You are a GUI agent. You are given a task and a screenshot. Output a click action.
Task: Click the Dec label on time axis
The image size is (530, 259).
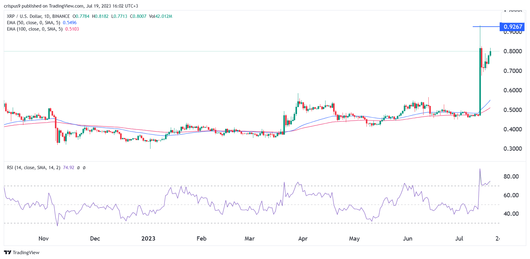point(95,238)
